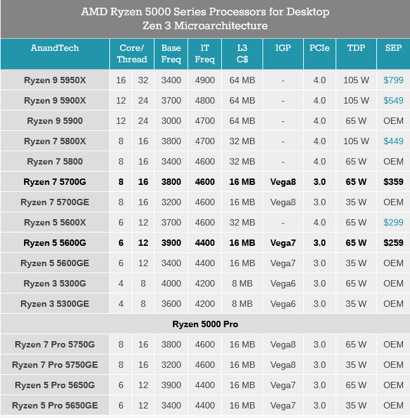Viewport: 410px width, 418px height.
Task: Select the Ryzen 5 5600GE row name
Action: 55,263
